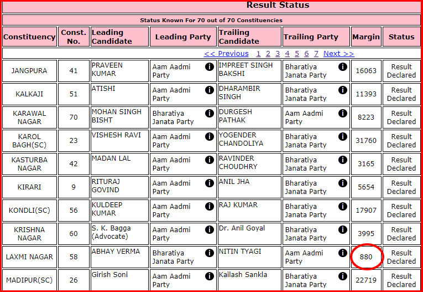The height and width of the screenshot is (292, 423).
Task: Jump to results page 3
Action: click(x=278, y=54)
